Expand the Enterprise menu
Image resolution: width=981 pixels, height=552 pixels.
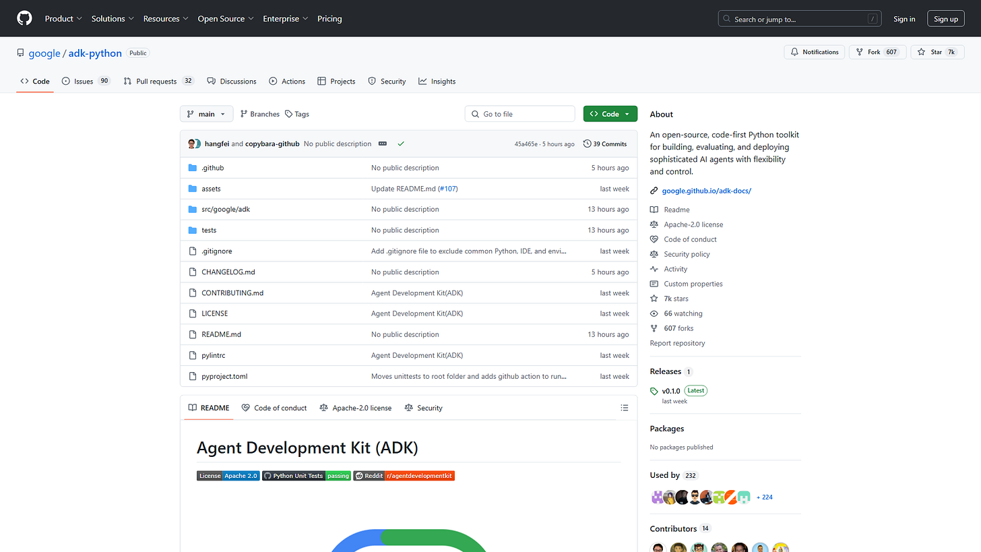point(286,19)
